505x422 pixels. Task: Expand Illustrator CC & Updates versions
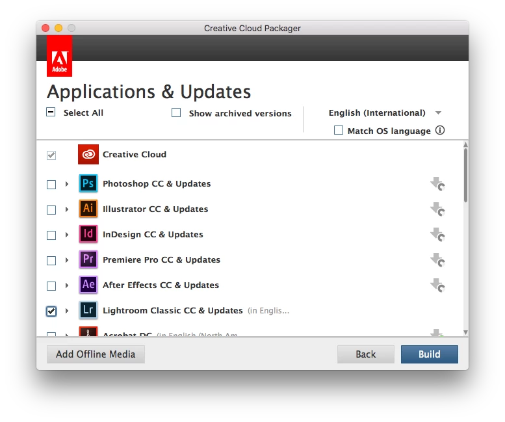(67, 209)
